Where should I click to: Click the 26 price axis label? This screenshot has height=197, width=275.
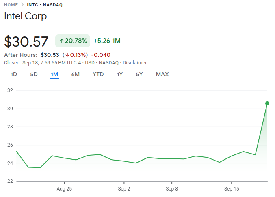(10, 145)
